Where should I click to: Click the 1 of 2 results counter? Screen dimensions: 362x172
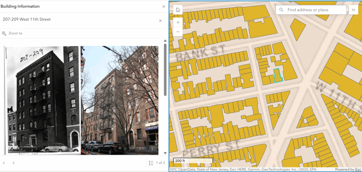point(160,163)
